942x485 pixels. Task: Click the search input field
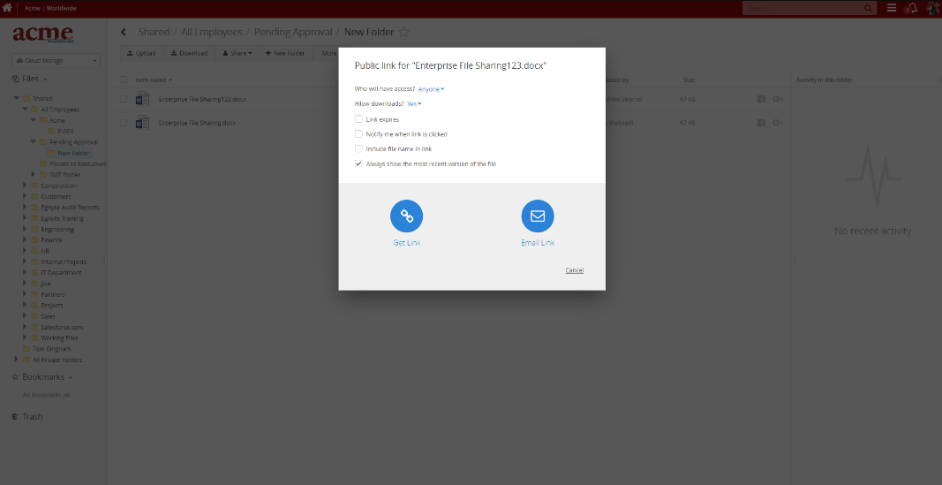[x=803, y=8]
